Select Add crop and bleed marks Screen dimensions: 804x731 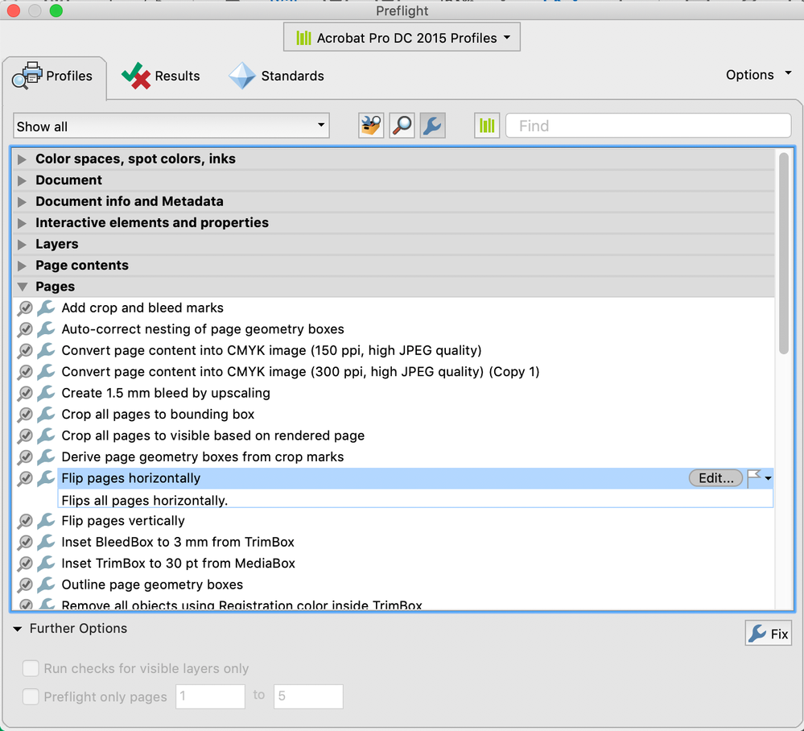142,308
